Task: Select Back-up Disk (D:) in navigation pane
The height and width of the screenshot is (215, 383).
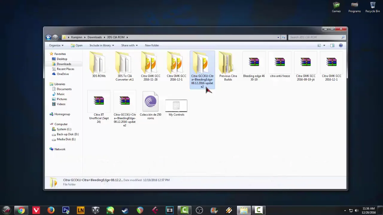Action: [68, 134]
